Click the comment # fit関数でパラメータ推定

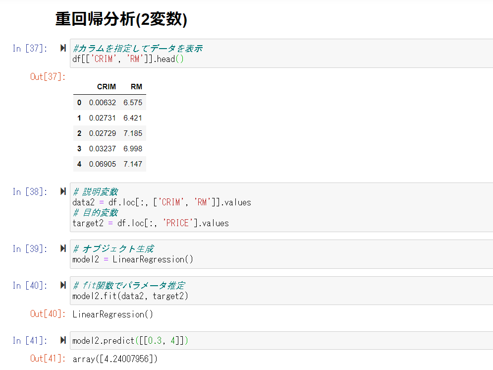coord(129,286)
